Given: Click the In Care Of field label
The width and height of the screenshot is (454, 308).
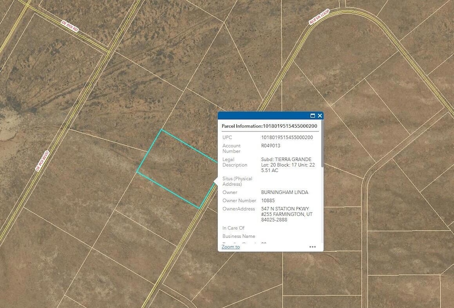Looking at the screenshot, I should tap(234, 228).
